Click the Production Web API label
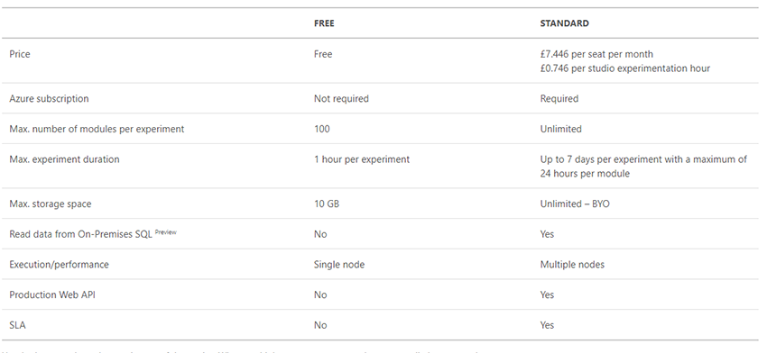This screenshot has width=767, height=353. tap(52, 294)
